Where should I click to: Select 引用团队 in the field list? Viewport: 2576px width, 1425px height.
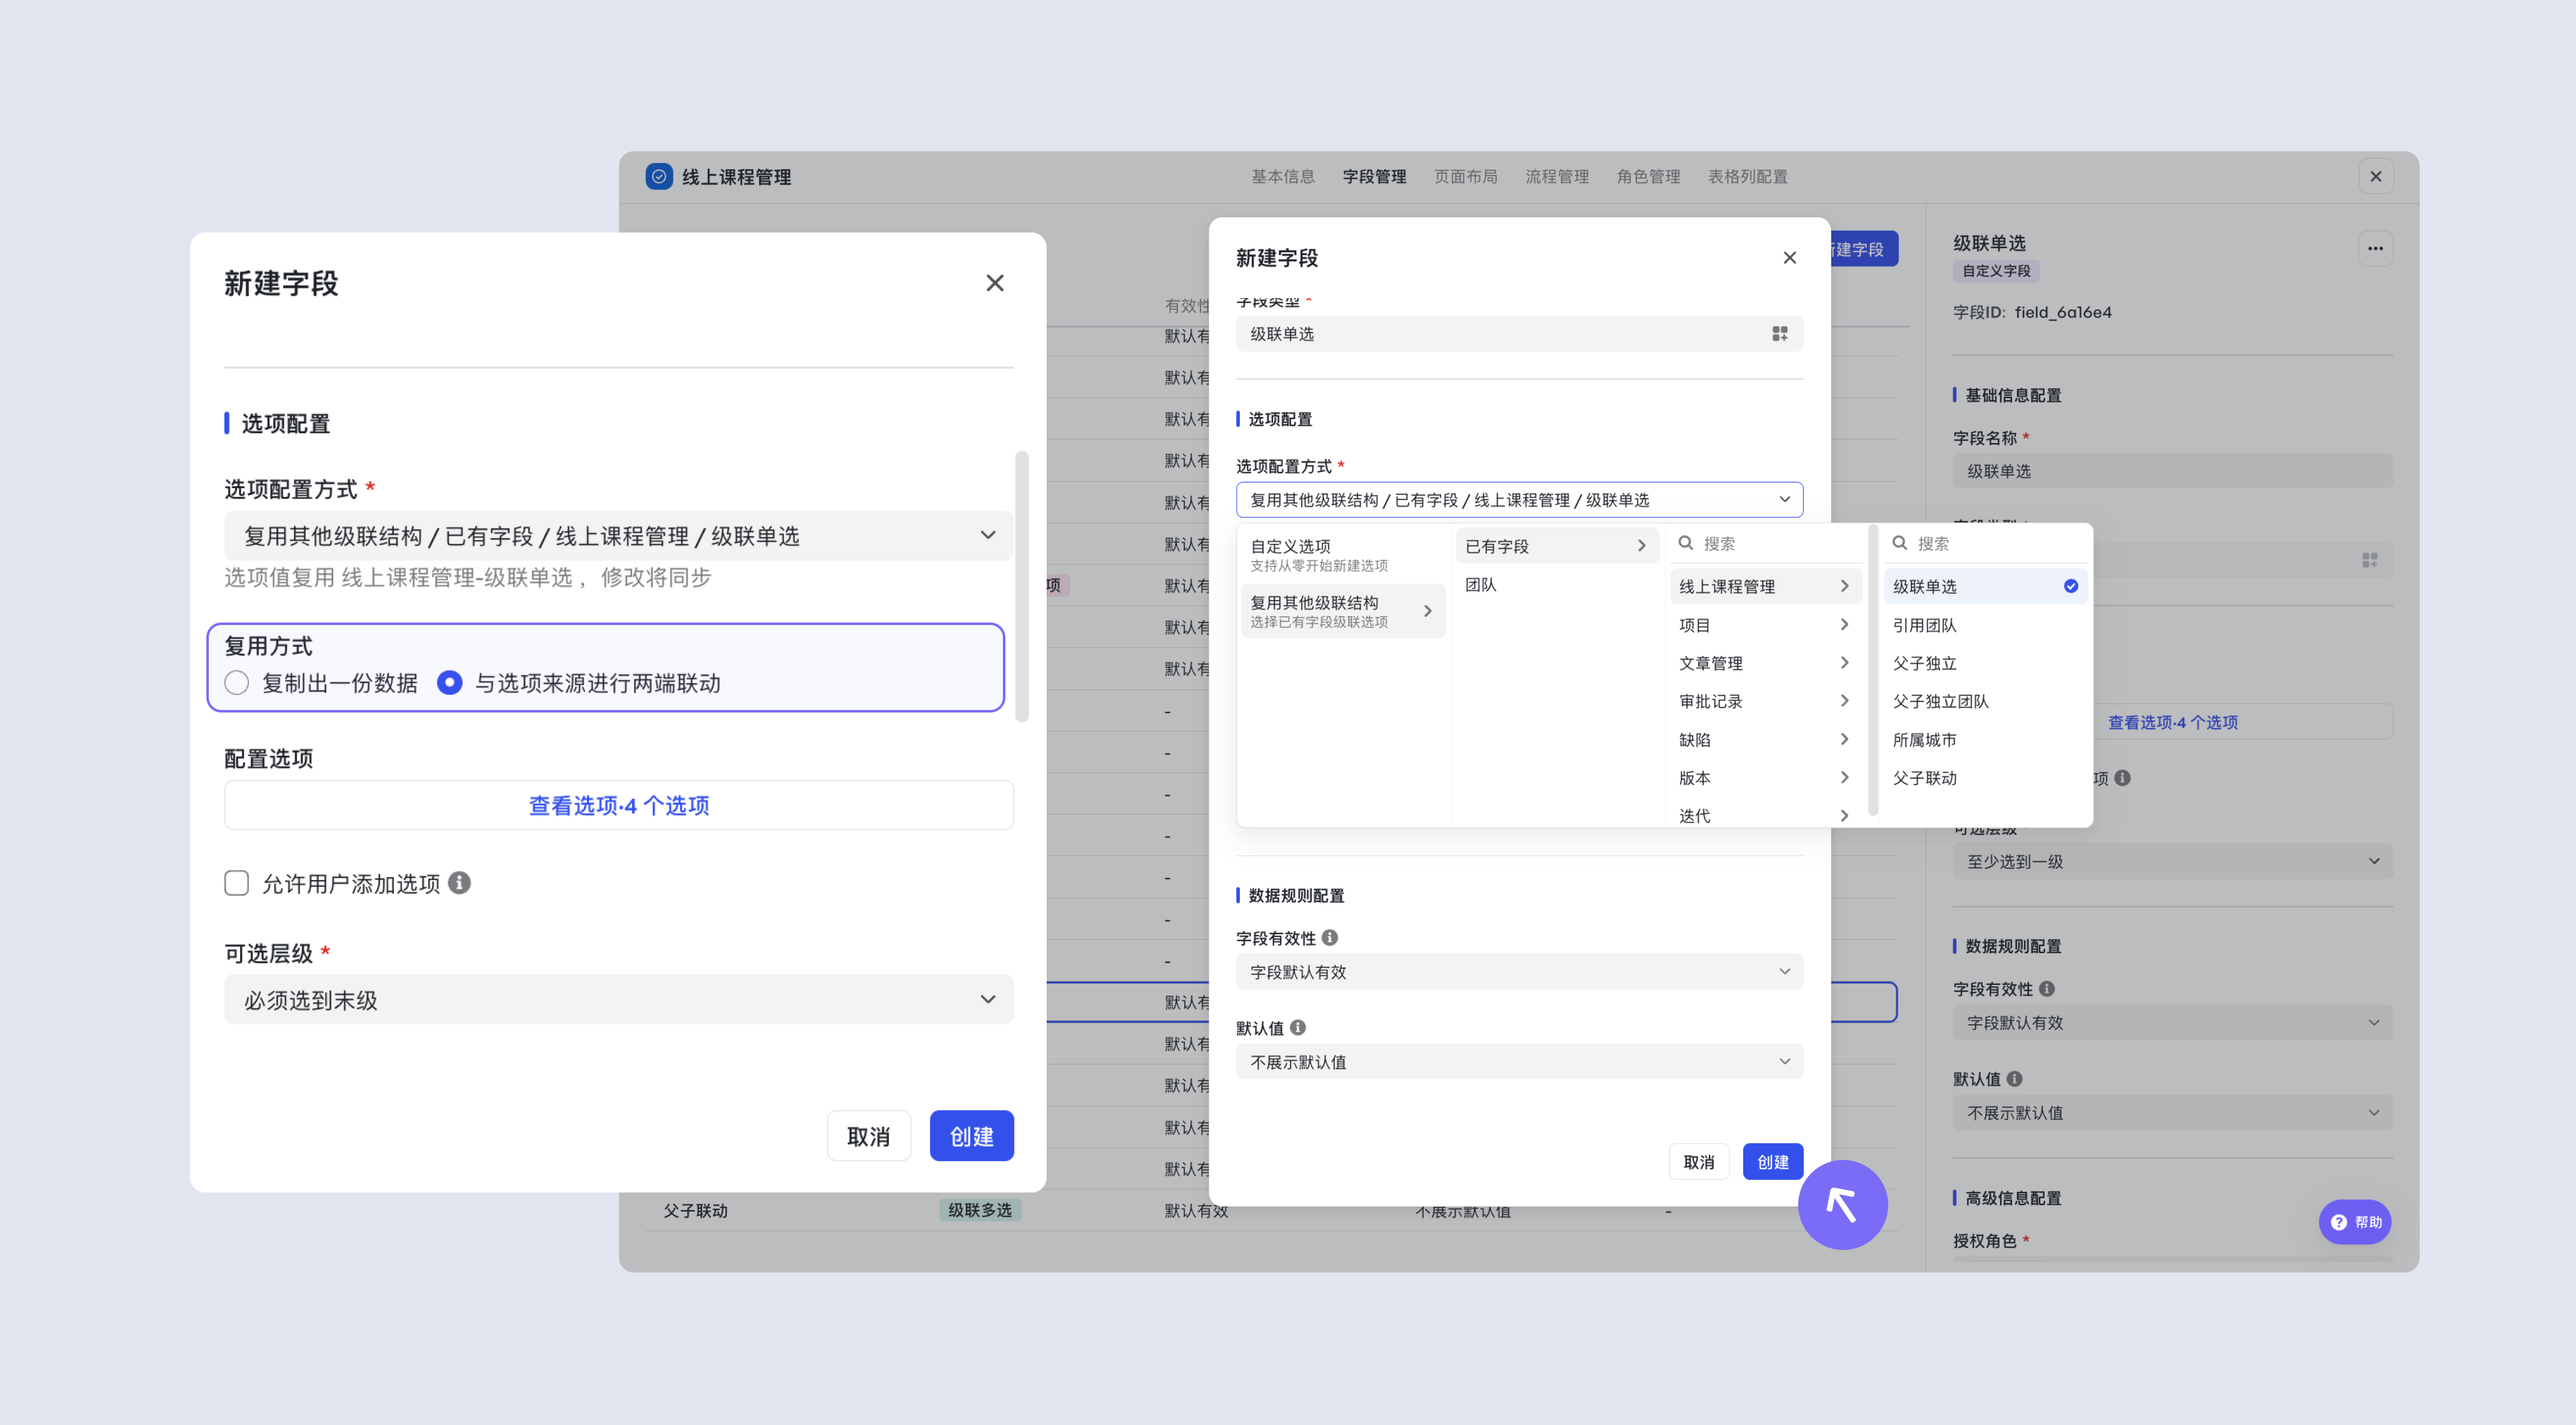click(1985, 624)
